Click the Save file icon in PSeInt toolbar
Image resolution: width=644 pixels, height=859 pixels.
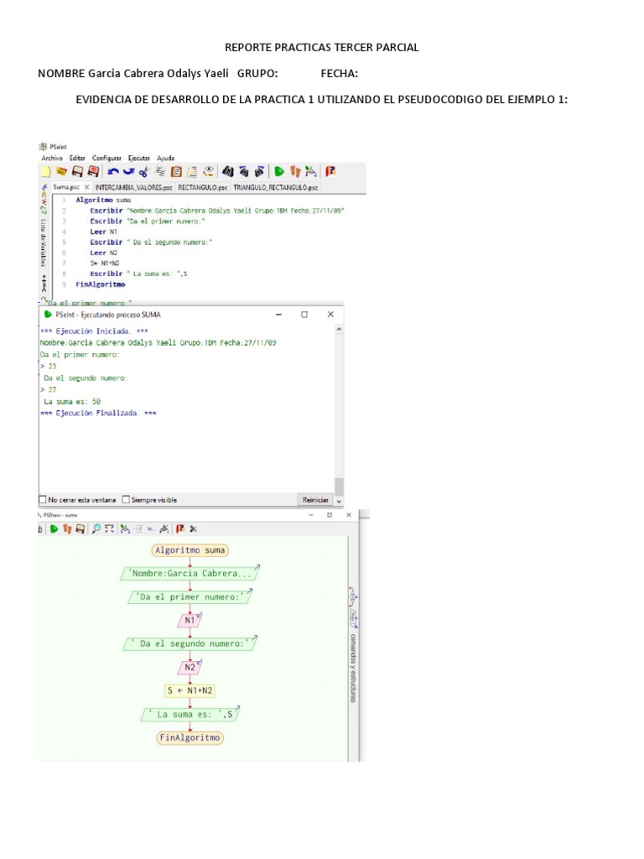coord(77,171)
